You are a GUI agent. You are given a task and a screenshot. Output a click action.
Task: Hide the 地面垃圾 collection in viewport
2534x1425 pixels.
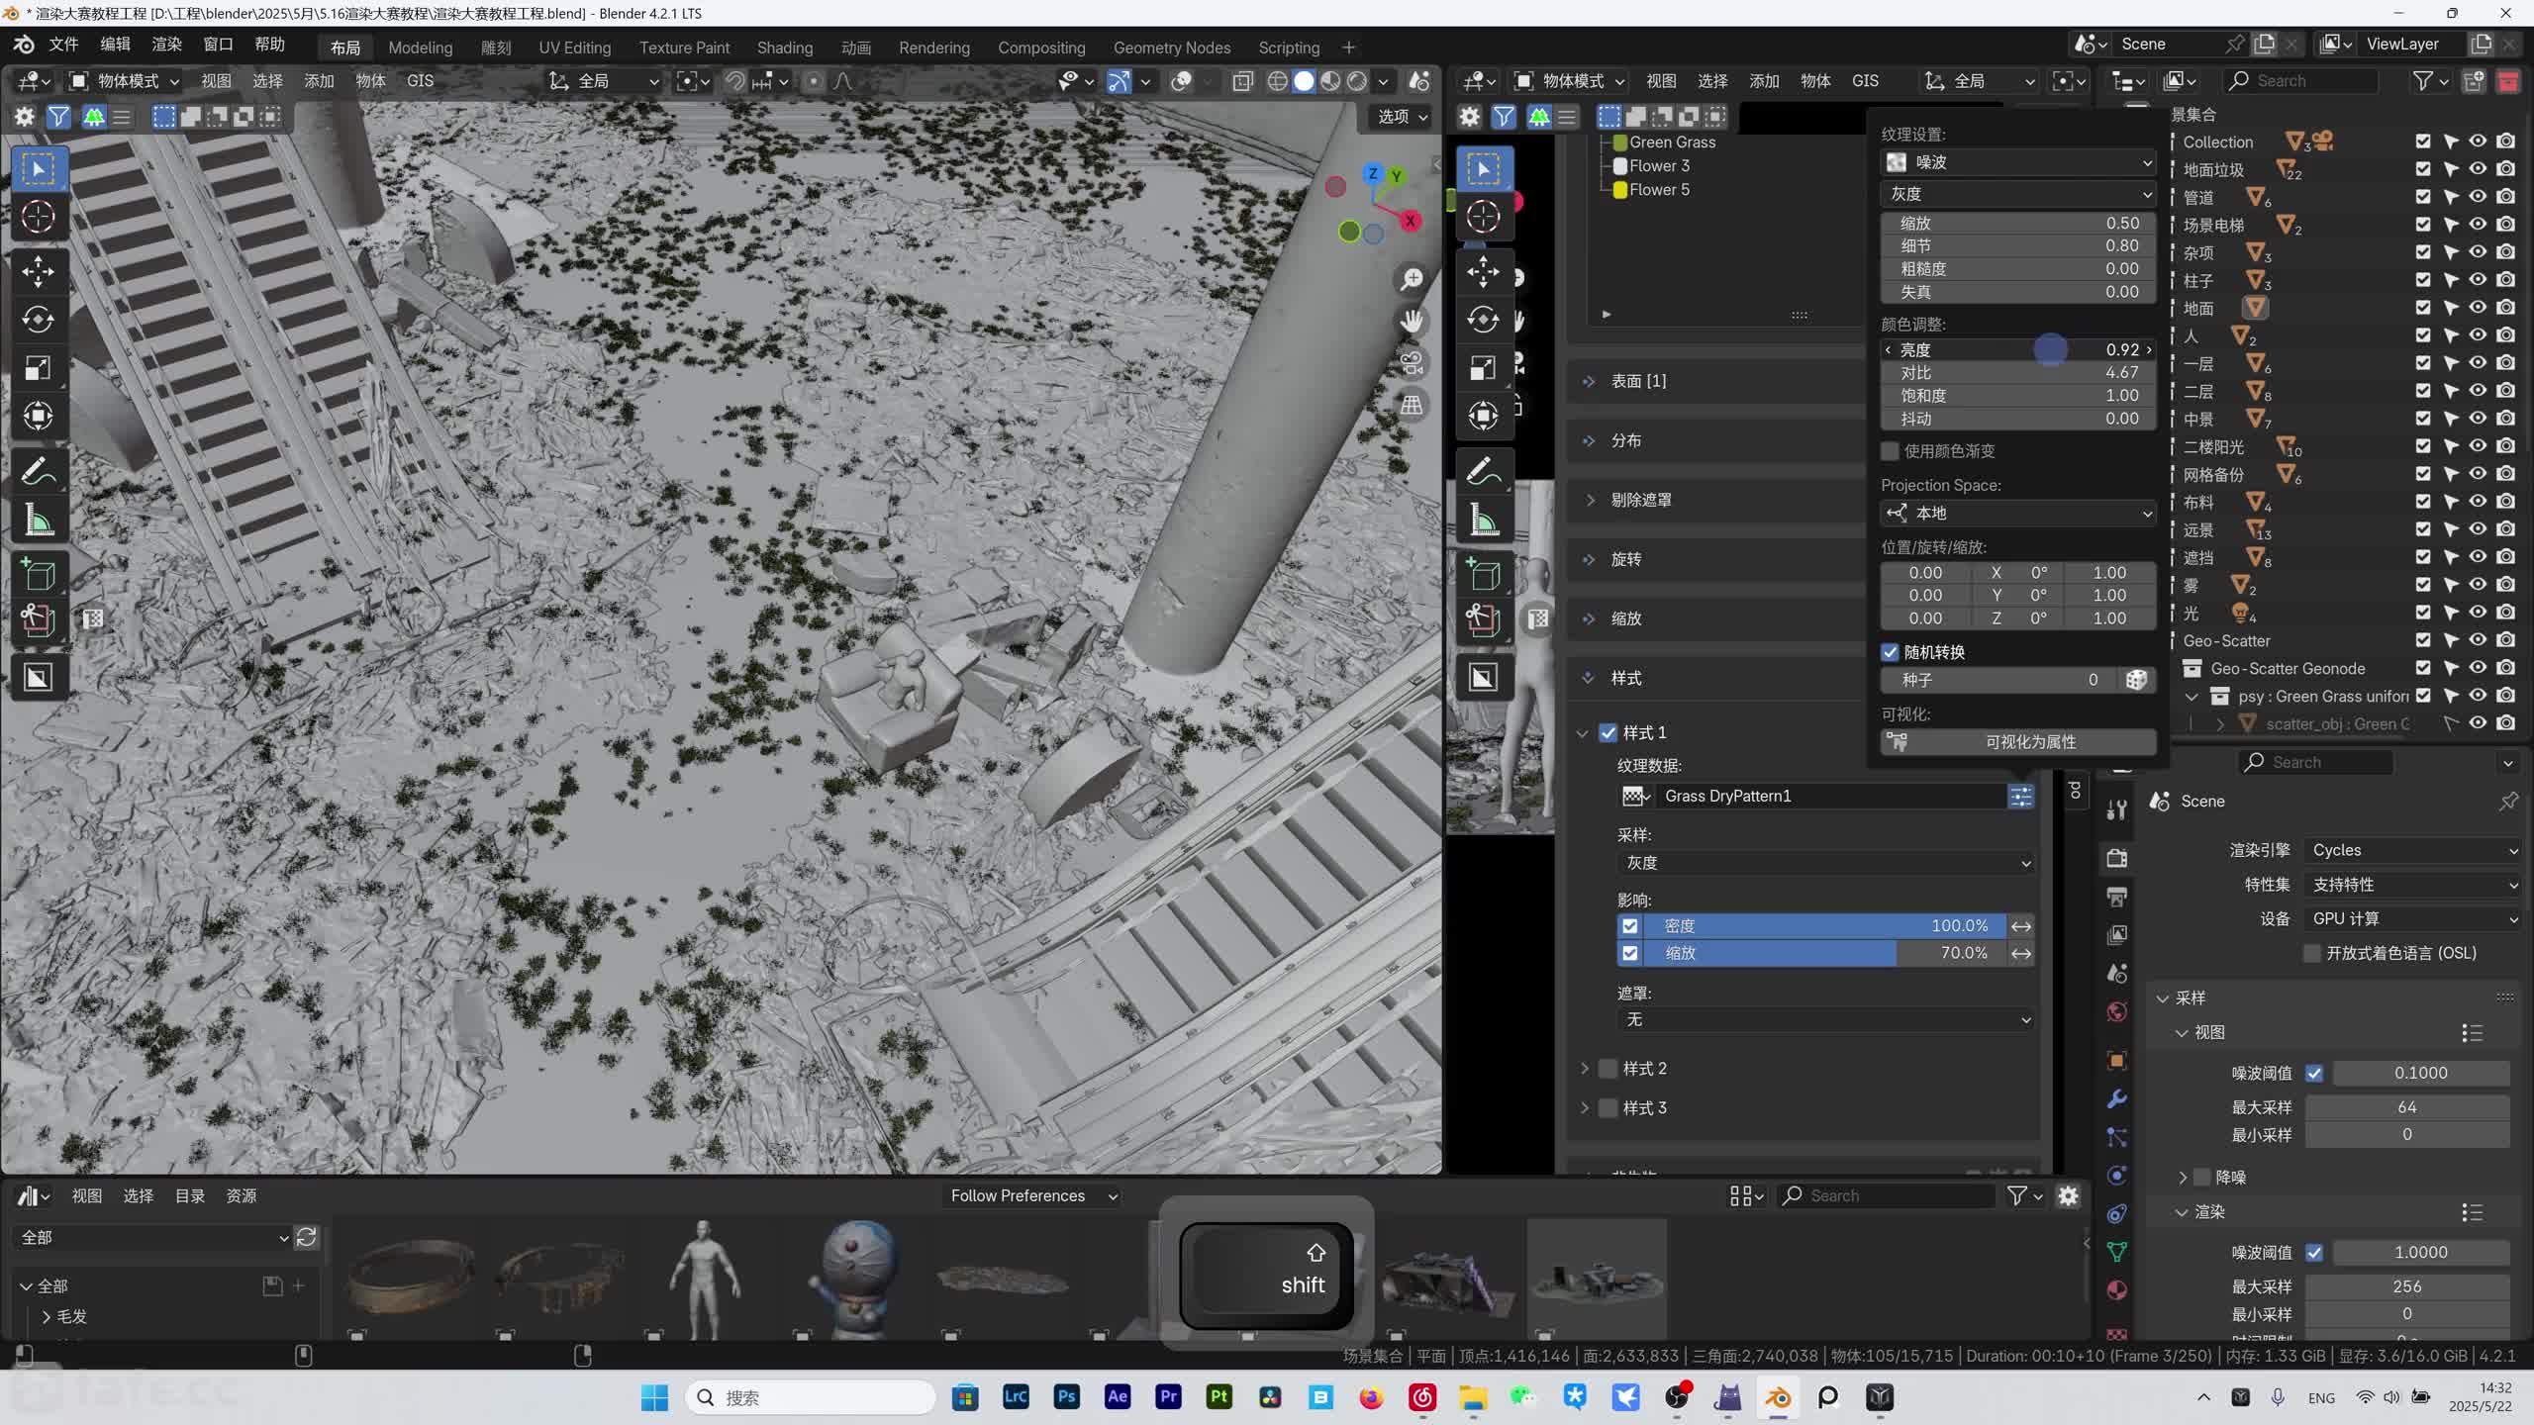(2478, 169)
